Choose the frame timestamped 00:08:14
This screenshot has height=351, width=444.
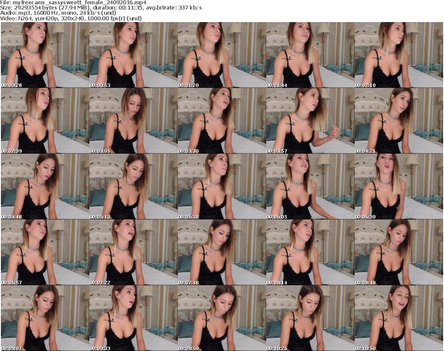pyautogui.click(x=310, y=252)
